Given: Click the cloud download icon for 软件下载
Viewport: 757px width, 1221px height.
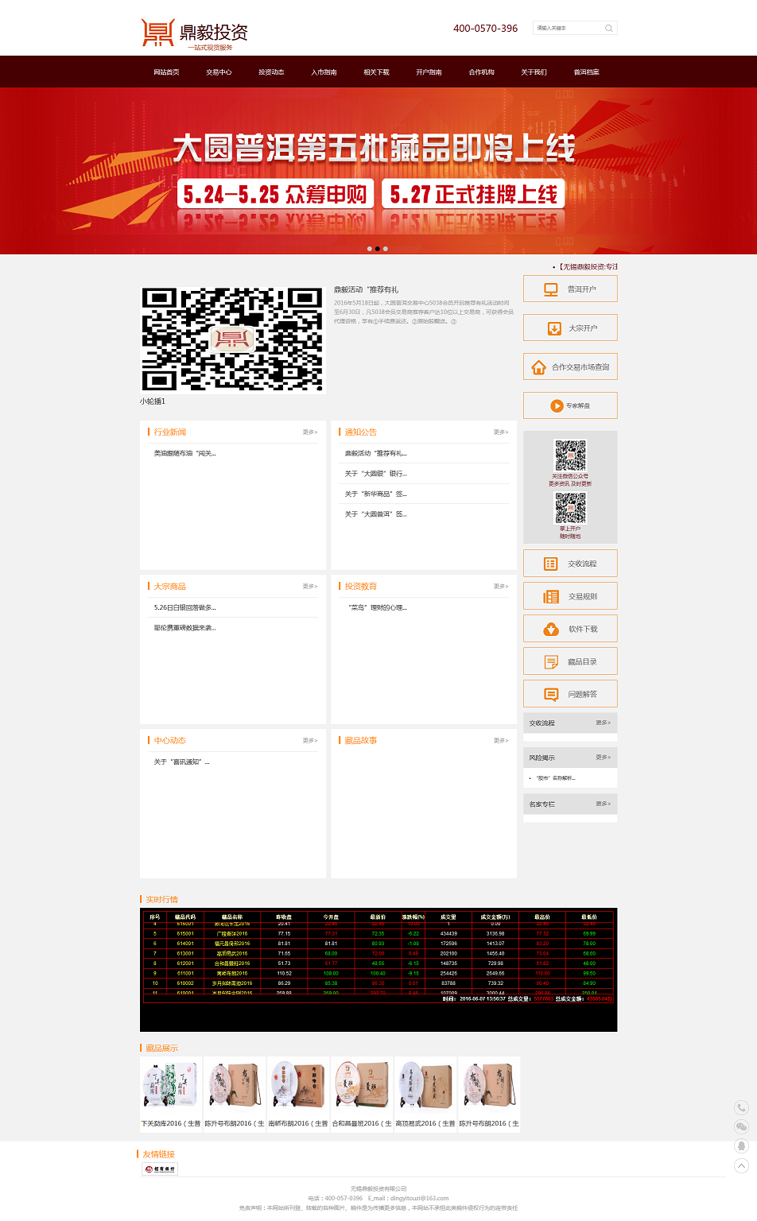Looking at the screenshot, I should (x=551, y=629).
